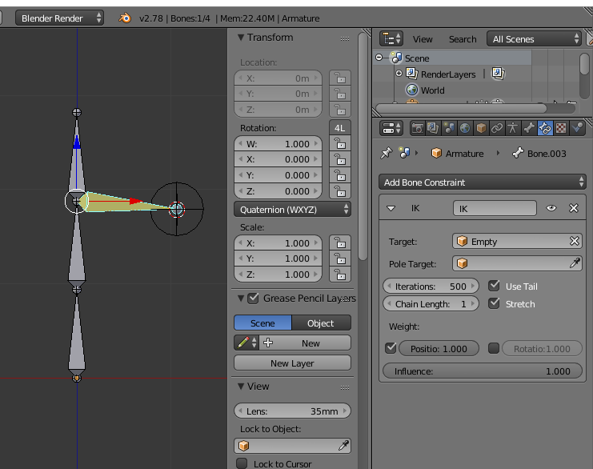The width and height of the screenshot is (593, 469).
Task: Clear the Empty IK target
Action: (x=574, y=241)
